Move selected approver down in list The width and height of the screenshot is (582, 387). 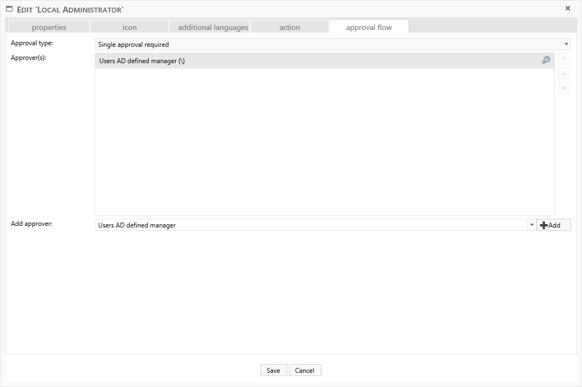click(x=564, y=74)
